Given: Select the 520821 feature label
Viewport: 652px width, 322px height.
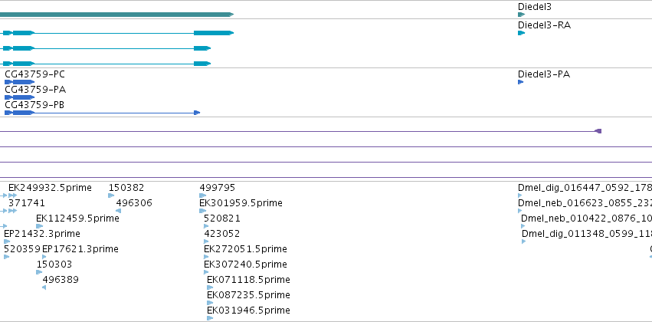Looking at the screenshot, I should [x=221, y=219].
